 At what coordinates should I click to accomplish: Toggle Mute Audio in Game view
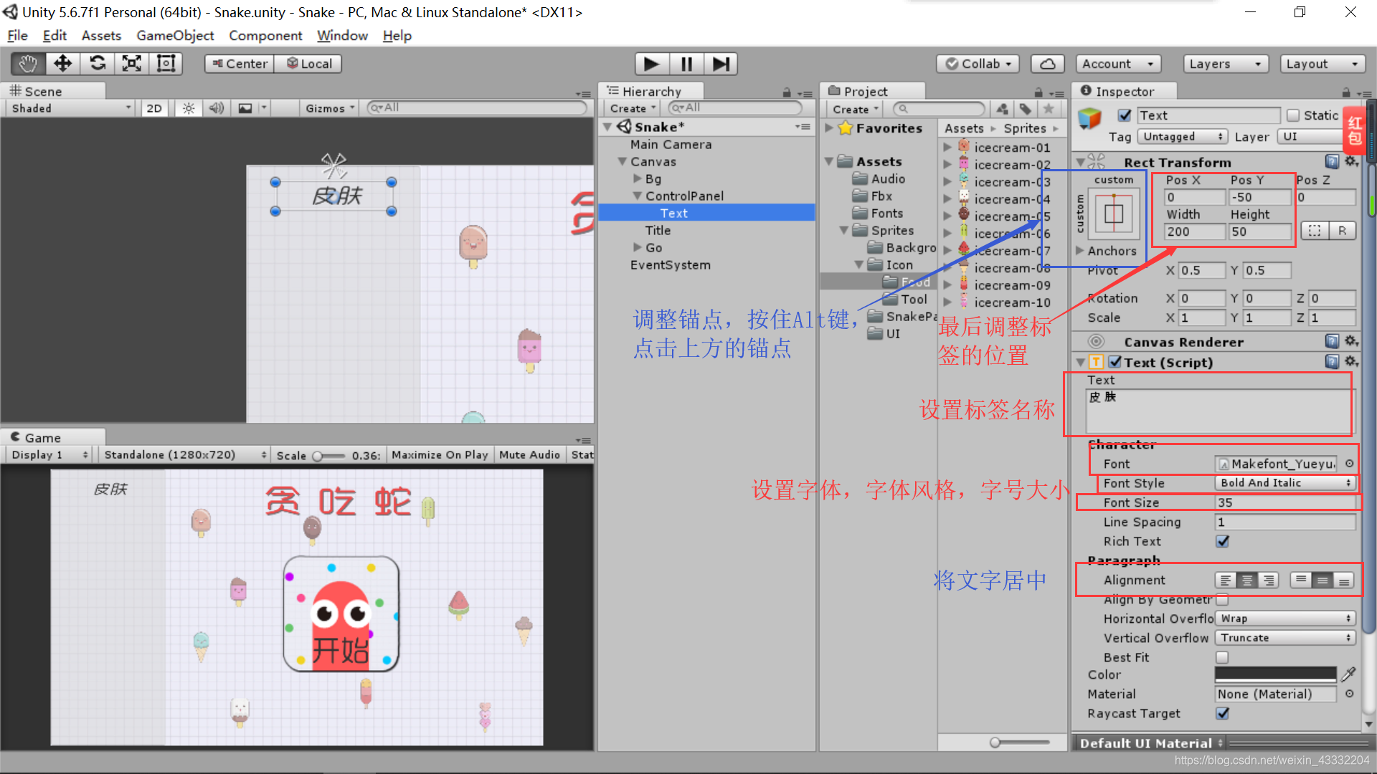click(x=529, y=454)
